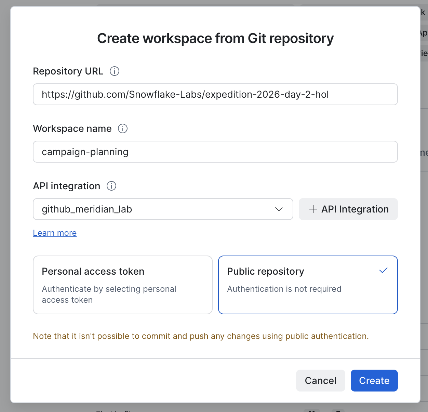This screenshot has width=428, height=412.
Task: Click the Create button
Action: (374, 381)
